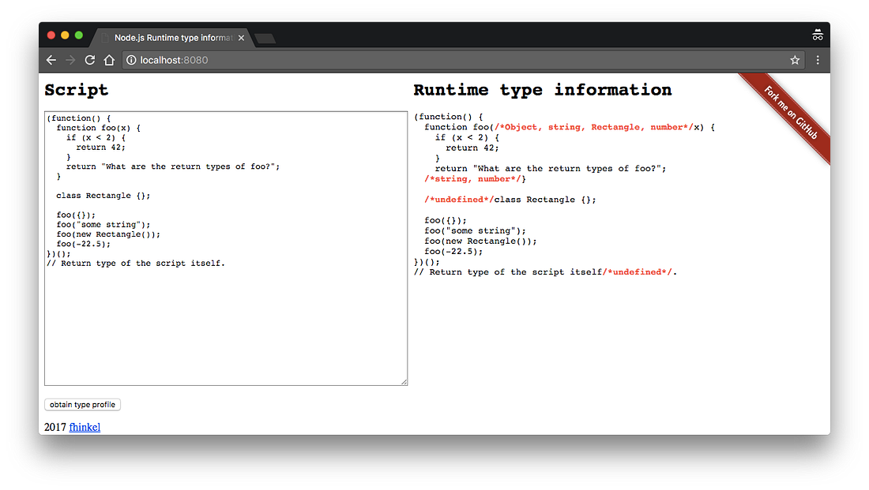Image resolution: width=869 pixels, height=490 pixels.
Task: Click the forward navigation arrow
Action: (x=70, y=59)
